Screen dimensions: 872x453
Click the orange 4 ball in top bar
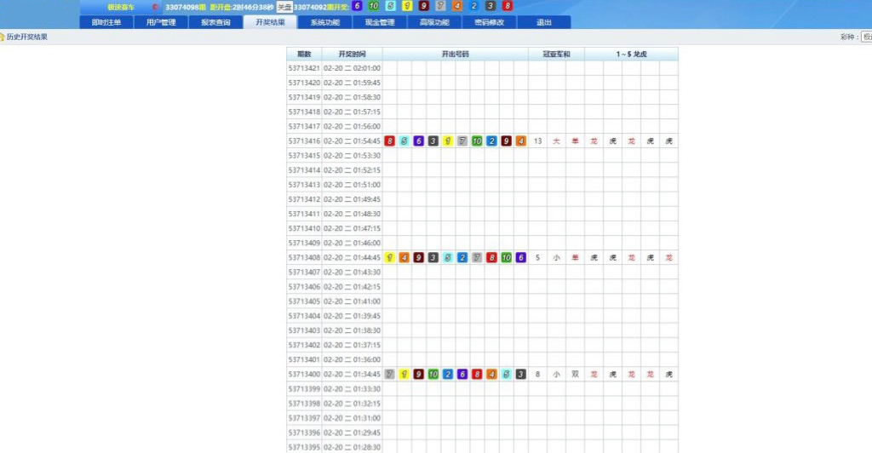coord(457,6)
